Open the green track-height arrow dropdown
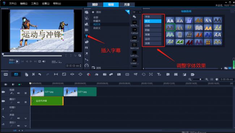The width and height of the screenshot is (235, 133). [20, 85]
